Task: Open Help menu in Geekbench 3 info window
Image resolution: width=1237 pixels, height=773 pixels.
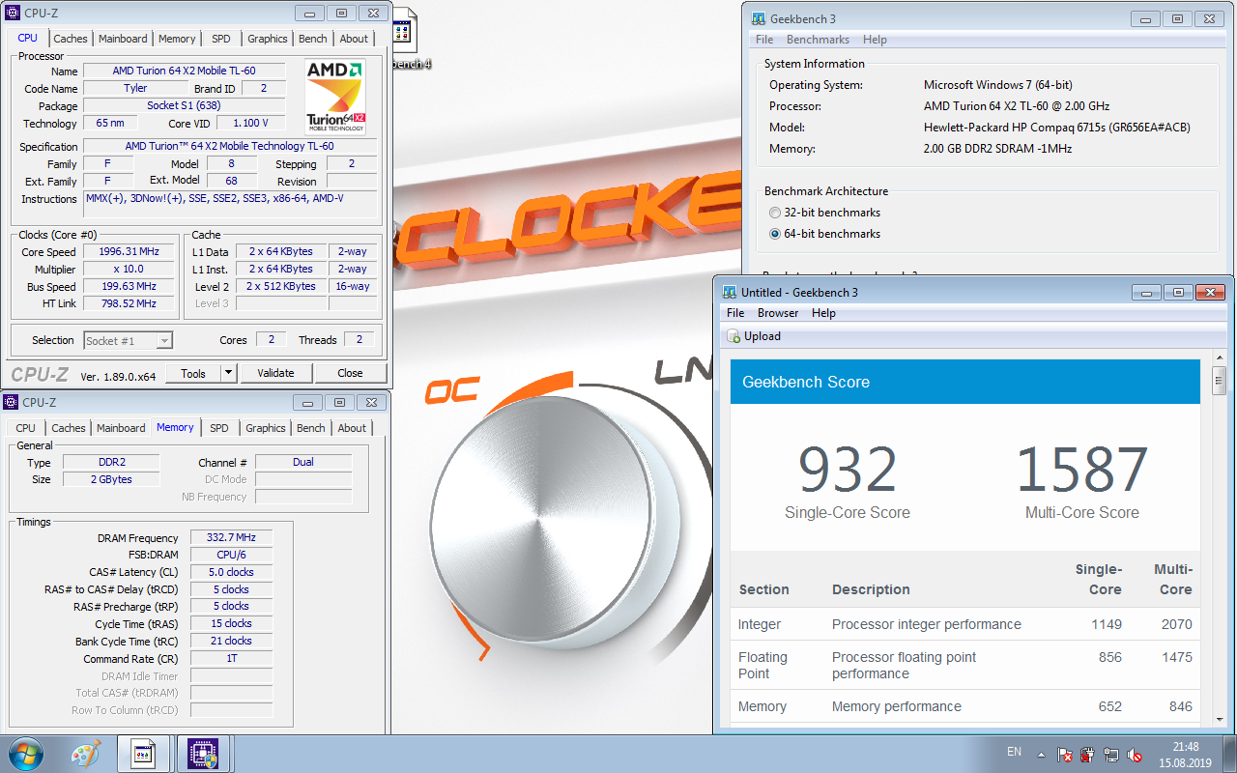Action: pyautogui.click(x=875, y=40)
